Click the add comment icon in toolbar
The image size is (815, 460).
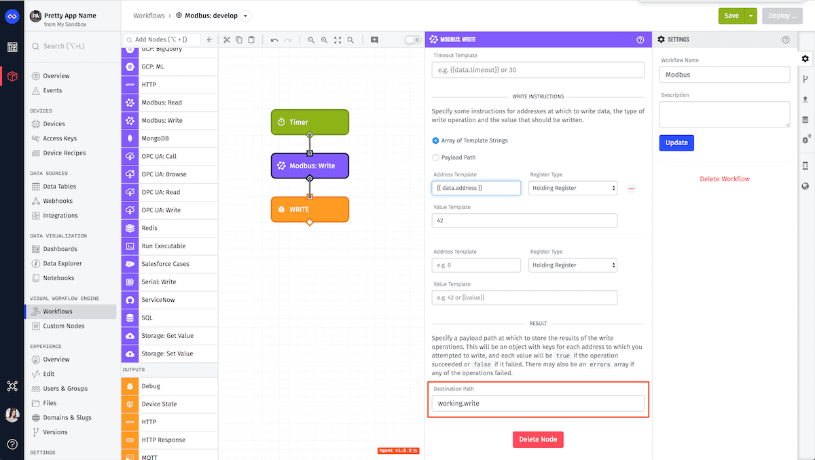pyautogui.click(x=374, y=40)
